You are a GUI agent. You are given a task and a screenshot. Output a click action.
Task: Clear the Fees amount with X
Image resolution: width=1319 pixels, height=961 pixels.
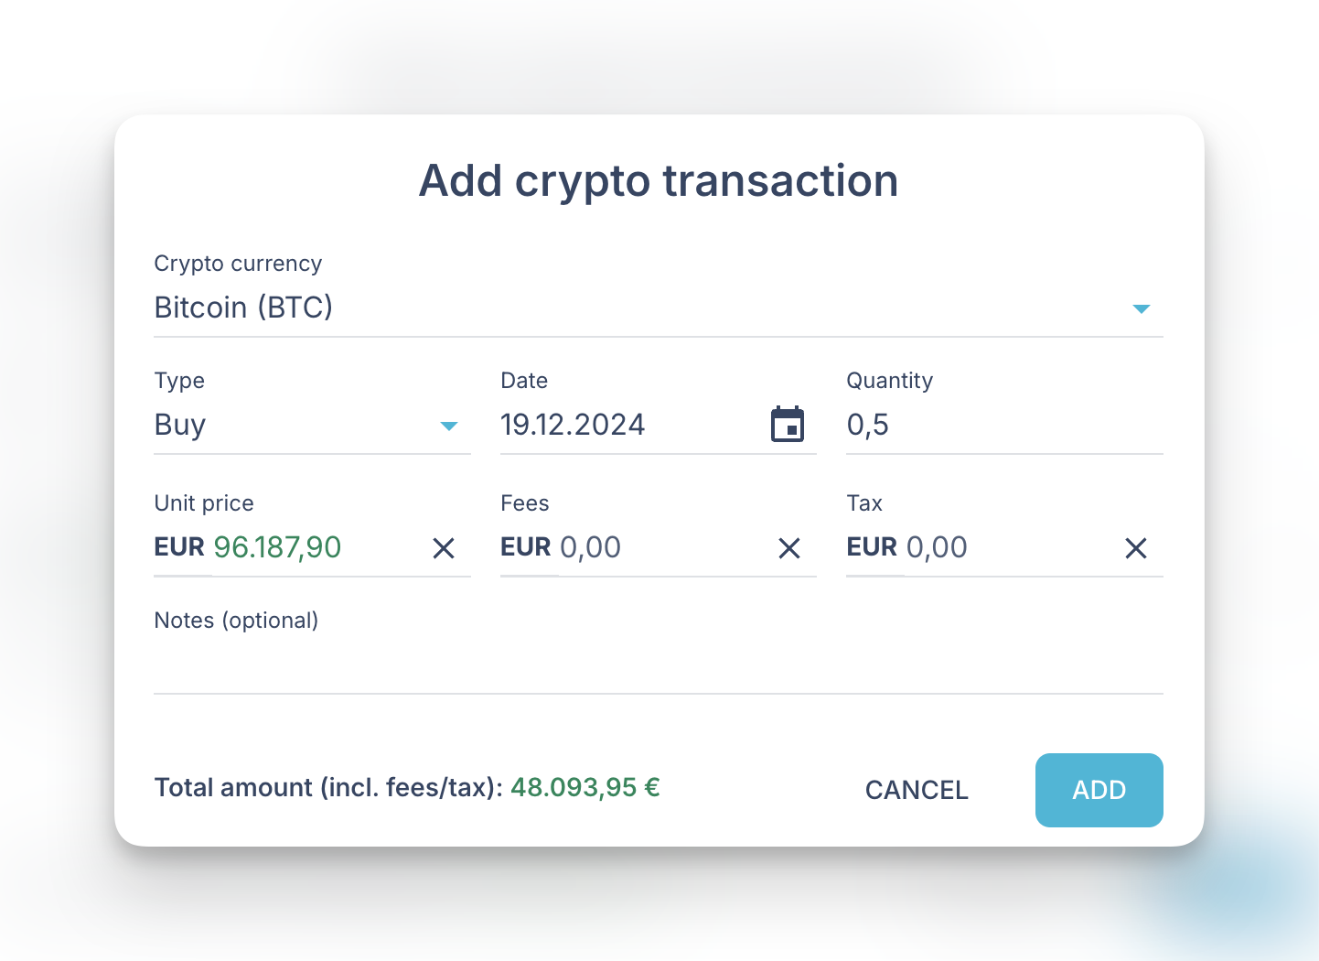click(789, 548)
